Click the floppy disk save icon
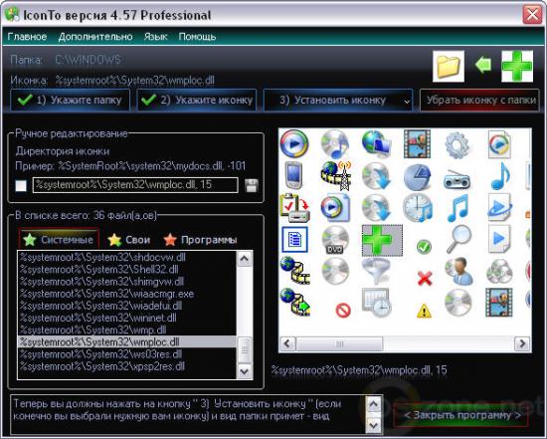547x439 pixels. coord(252,185)
